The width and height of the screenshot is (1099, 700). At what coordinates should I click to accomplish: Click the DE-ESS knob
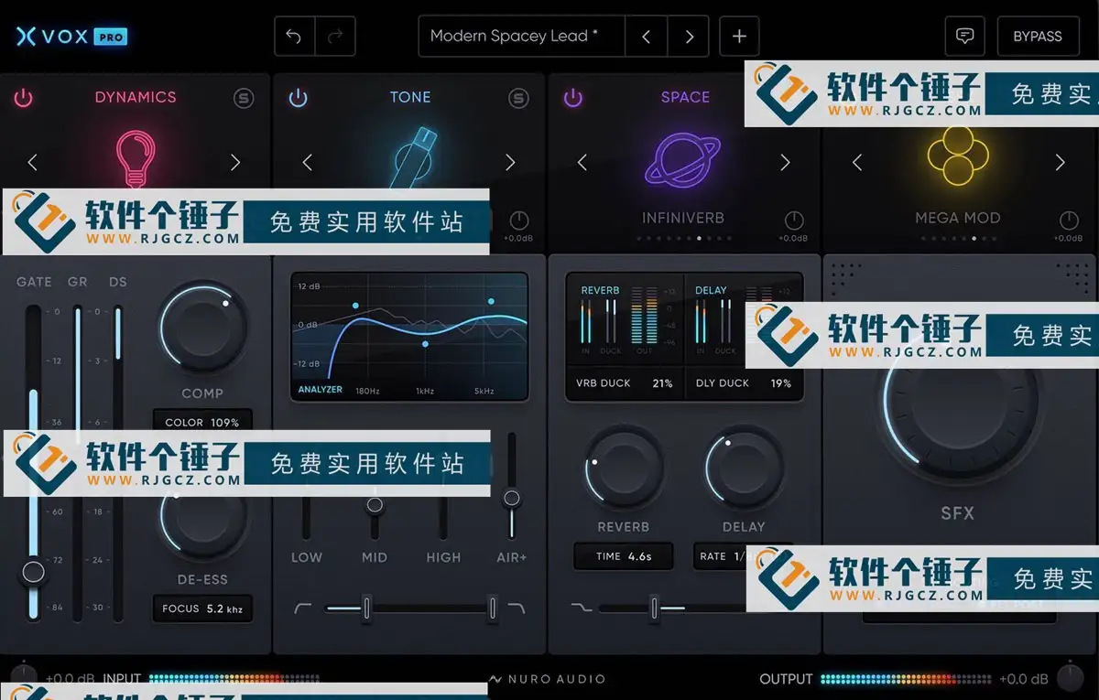[x=203, y=520]
